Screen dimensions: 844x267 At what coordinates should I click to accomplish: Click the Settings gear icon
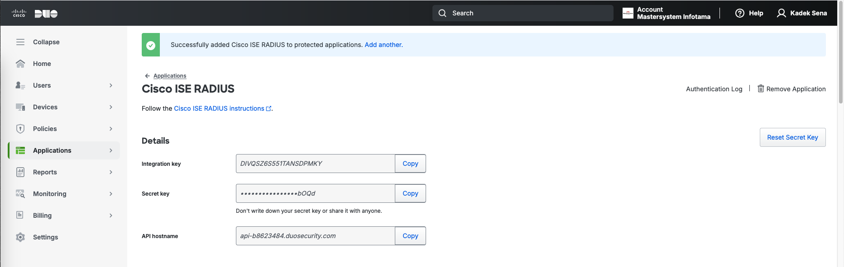(20, 237)
